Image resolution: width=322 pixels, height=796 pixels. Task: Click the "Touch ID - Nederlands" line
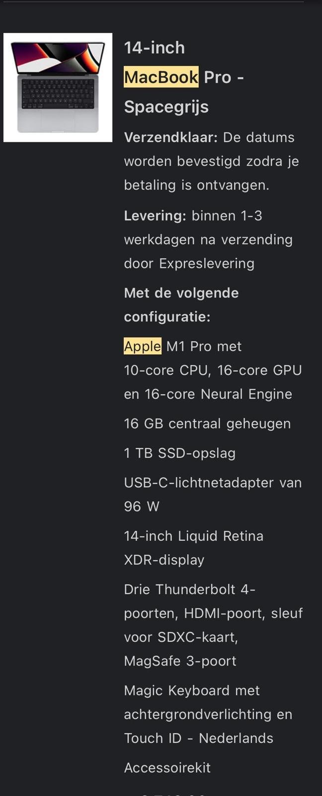[199, 738]
